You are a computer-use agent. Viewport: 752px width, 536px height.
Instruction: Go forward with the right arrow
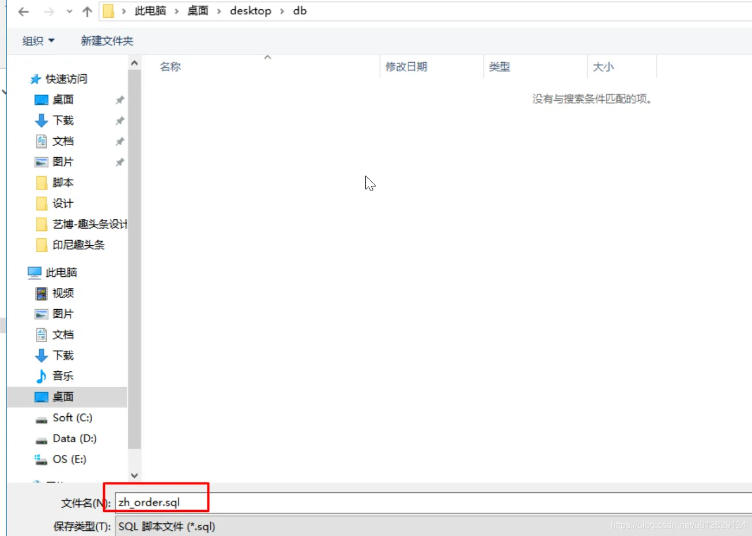point(49,12)
